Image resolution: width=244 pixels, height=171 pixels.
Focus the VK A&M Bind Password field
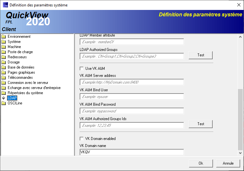point(132,111)
